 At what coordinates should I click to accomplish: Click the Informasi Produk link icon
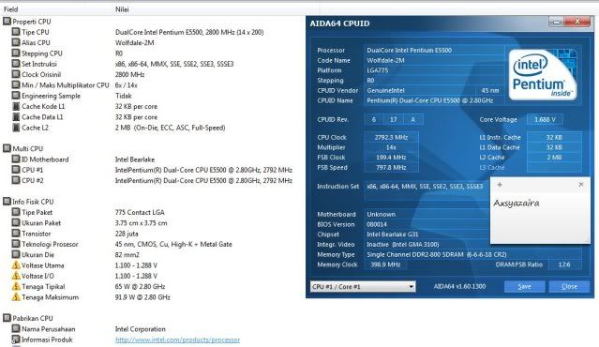click(x=16, y=339)
